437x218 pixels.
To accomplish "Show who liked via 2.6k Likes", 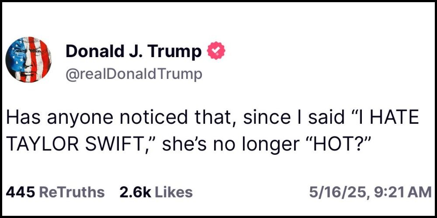I will (x=156, y=192).
